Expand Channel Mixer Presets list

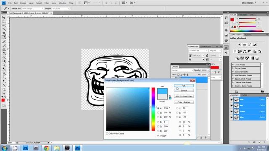point(233,82)
